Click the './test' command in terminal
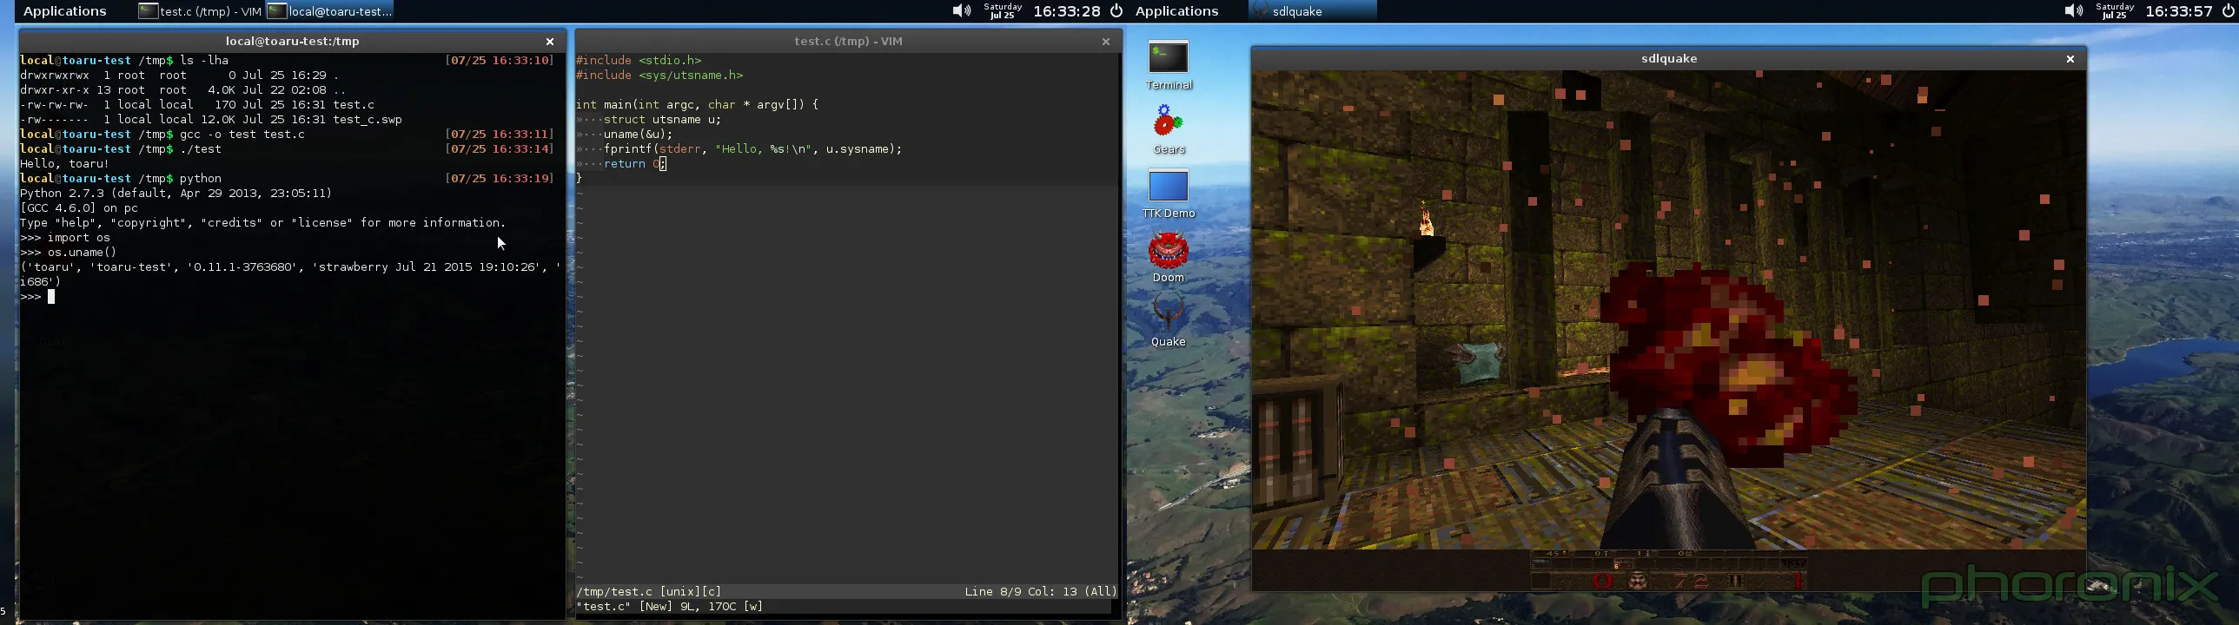Screen dimensions: 2239x625 (x=201, y=149)
